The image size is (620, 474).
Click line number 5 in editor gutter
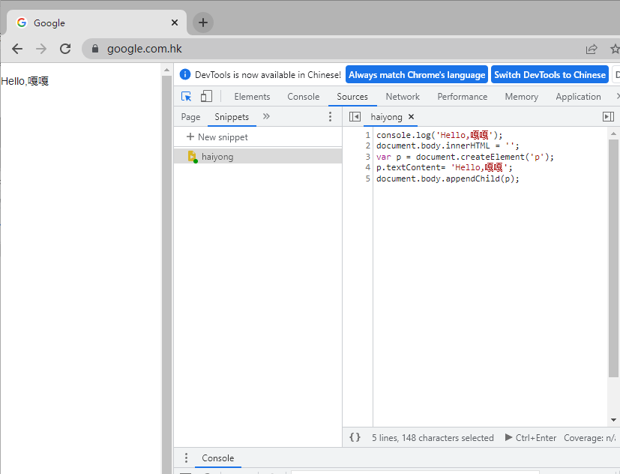click(368, 178)
